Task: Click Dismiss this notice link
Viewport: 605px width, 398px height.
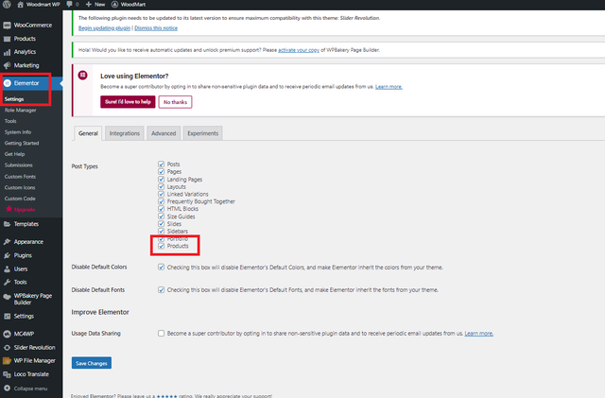Action: coord(156,28)
